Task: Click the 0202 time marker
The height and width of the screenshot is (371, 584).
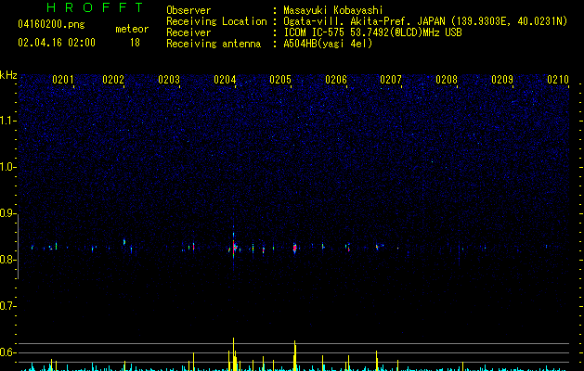Action: tap(113, 80)
